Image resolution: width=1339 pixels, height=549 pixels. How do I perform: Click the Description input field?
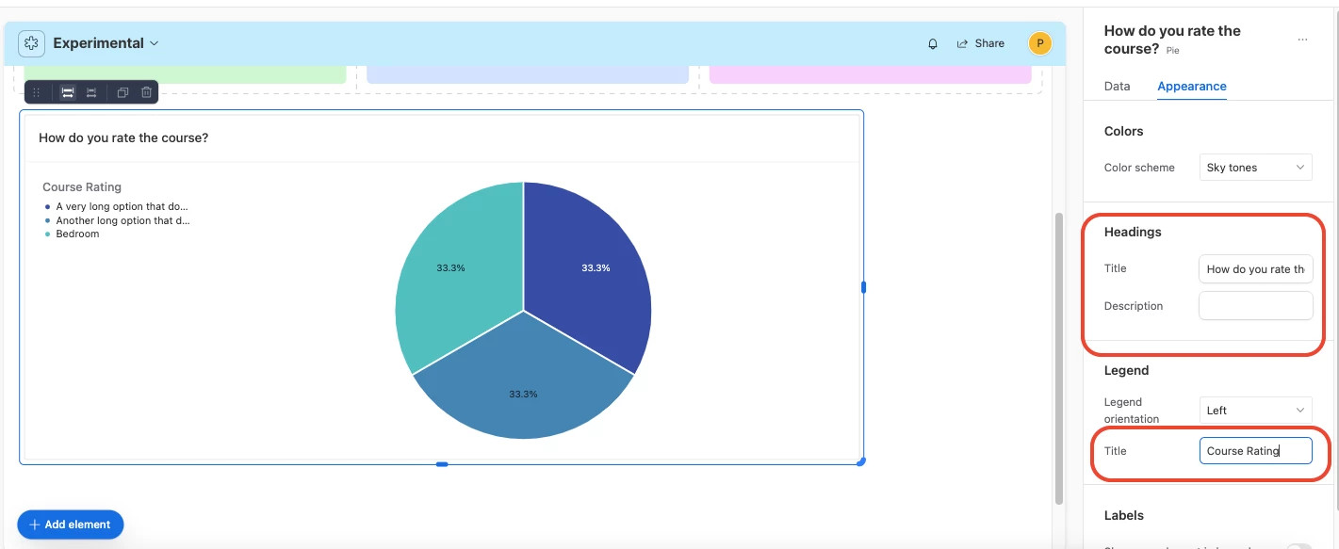coord(1255,306)
